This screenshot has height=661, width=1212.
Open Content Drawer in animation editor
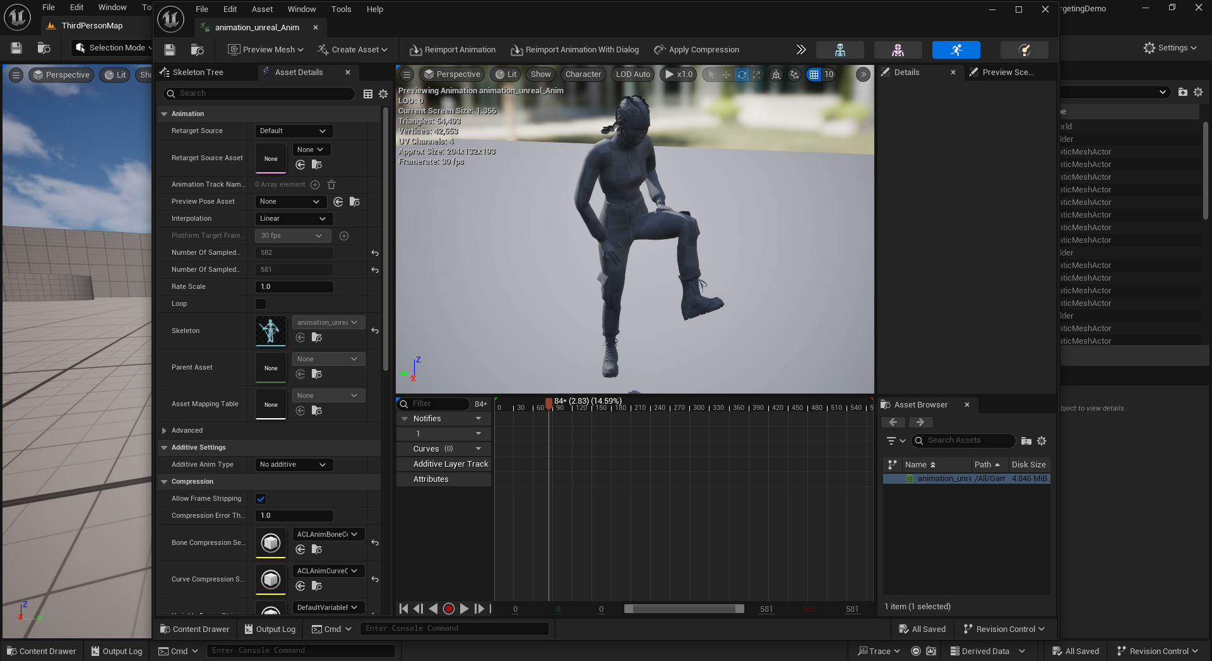coord(195,629)
